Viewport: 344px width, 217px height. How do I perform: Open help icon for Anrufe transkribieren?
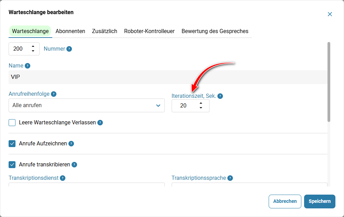tap(74, 165)
